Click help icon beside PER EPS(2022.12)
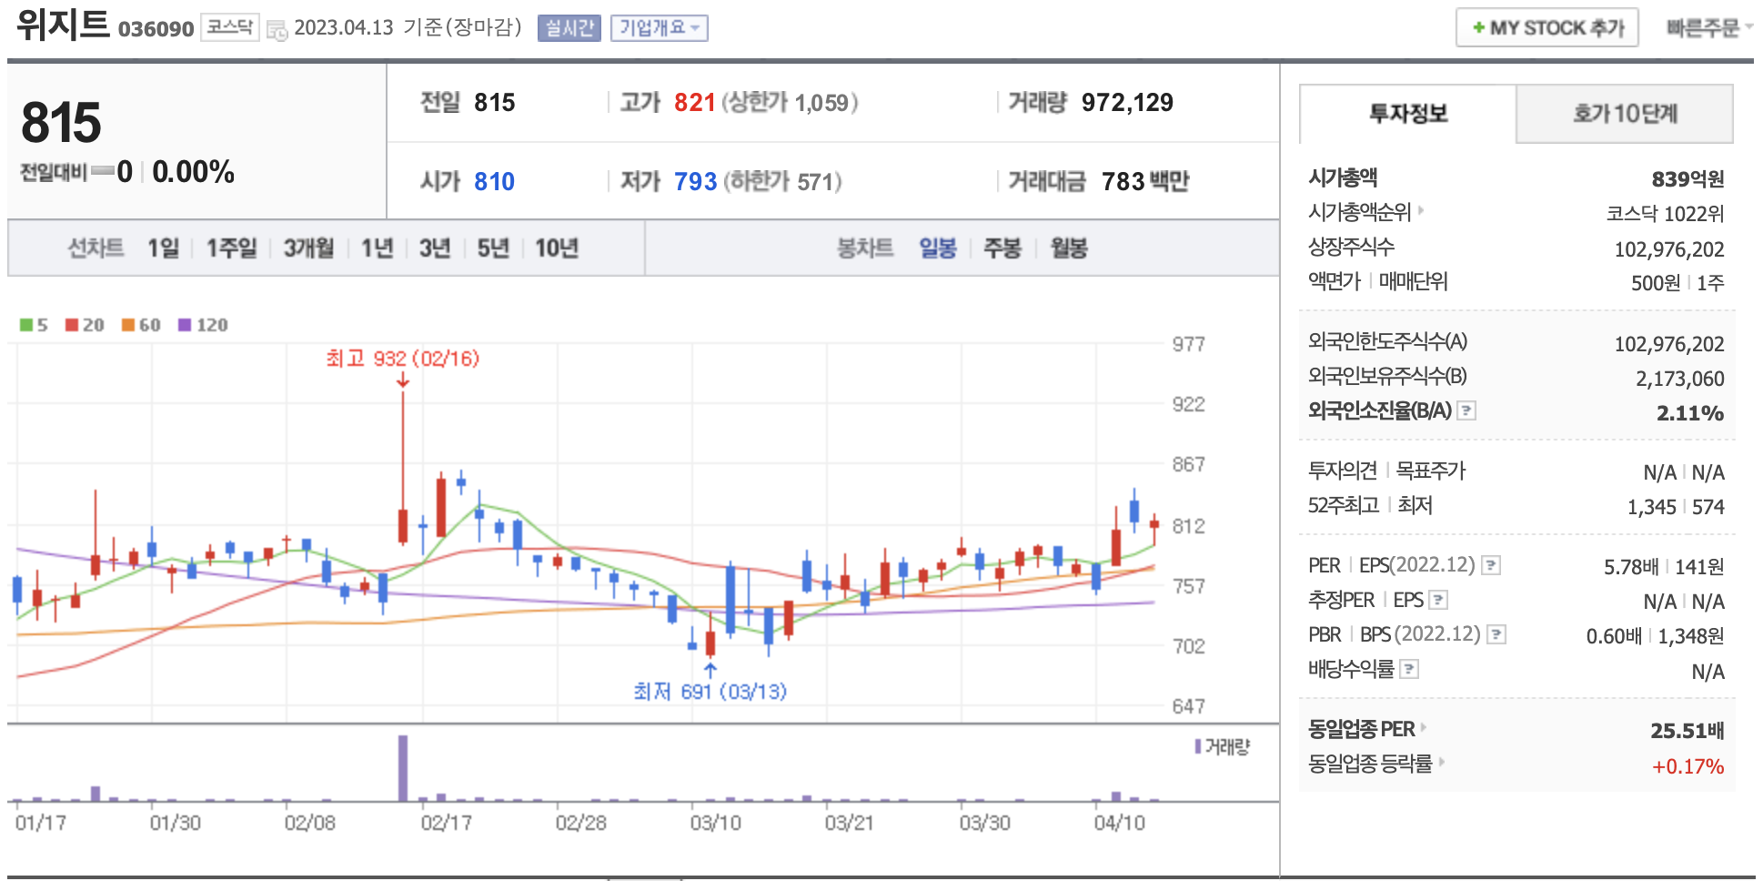1763x881 pixels. (1491, 565)
